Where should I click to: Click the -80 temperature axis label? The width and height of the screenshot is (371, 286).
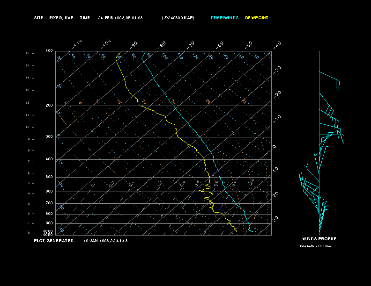[x=162, y=45]
